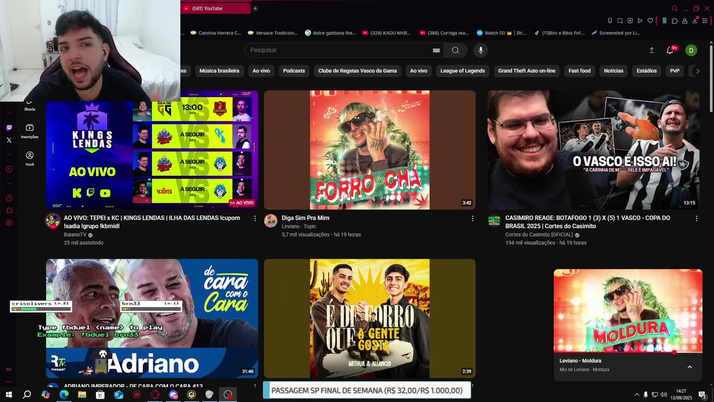Viewport: 714px width, 402px height.
Task: Click the YouTube create/upload icon
Action: [x=652, y=50]
